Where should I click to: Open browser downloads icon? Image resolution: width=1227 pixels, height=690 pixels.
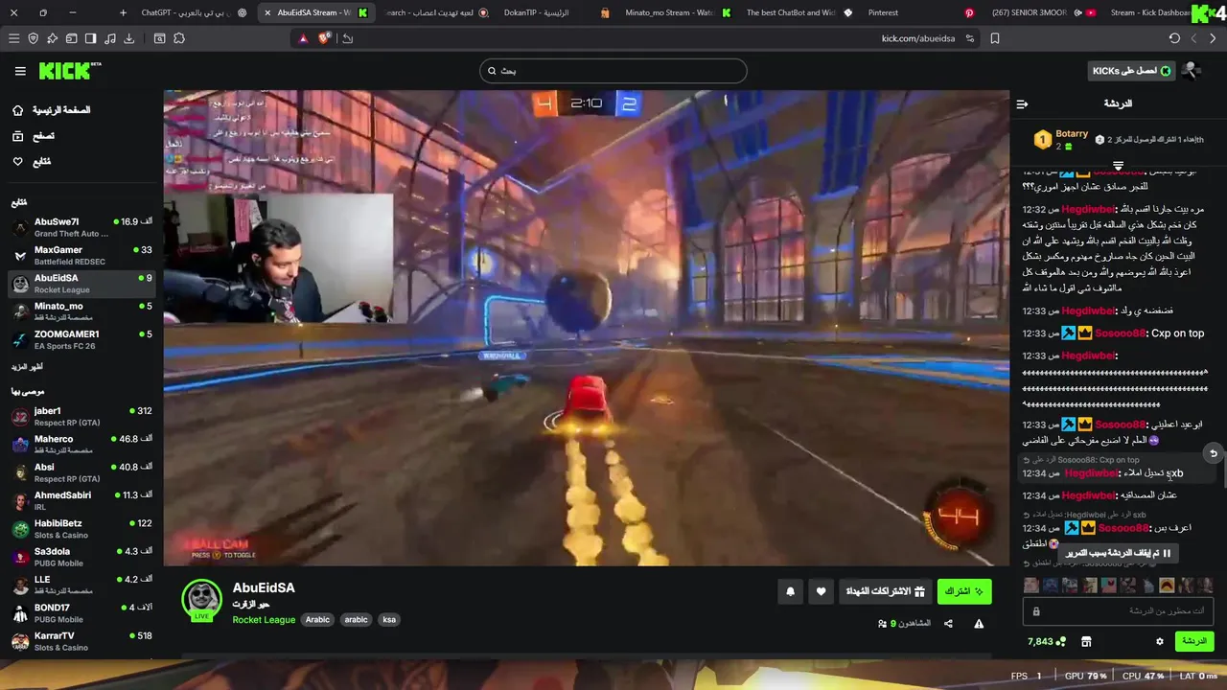[x=129, y=38]
